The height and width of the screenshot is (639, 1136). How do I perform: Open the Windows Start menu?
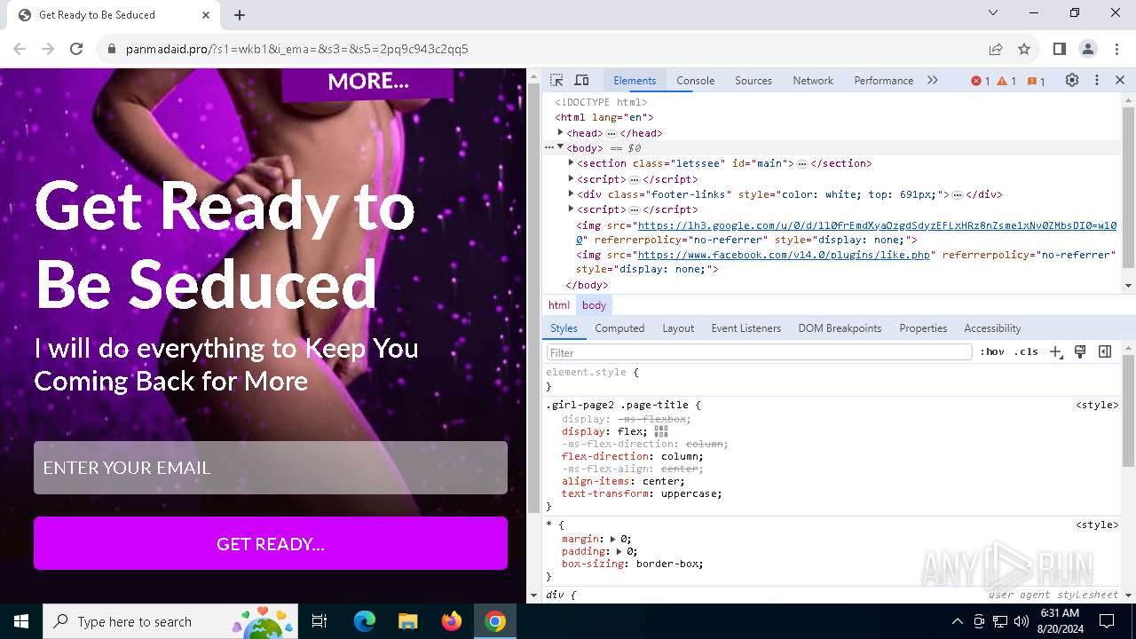(21, 621)
